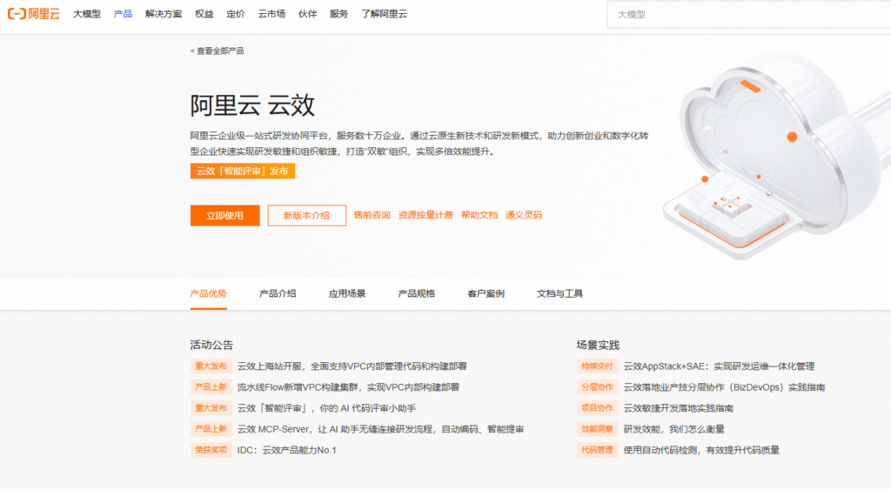This screenshot has height=490, width=891.
Task: Click the 分层协作 tag
Action: pos(597,387)
